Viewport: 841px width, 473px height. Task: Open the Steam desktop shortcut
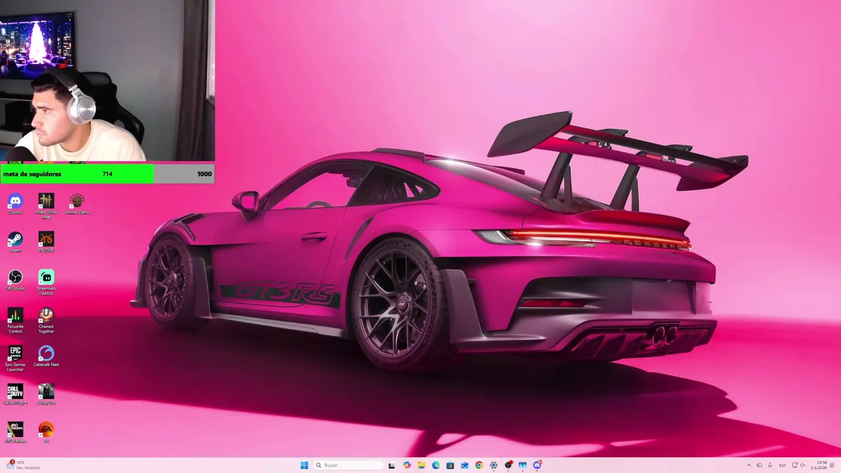click(15, 242)
